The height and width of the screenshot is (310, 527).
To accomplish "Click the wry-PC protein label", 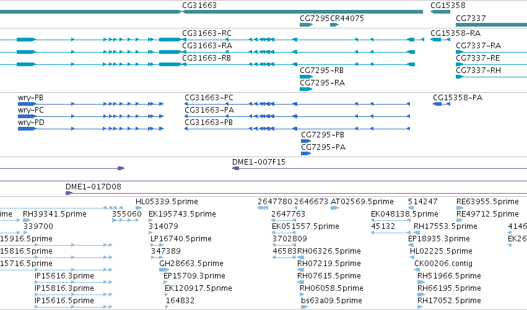I will (30, 110).
